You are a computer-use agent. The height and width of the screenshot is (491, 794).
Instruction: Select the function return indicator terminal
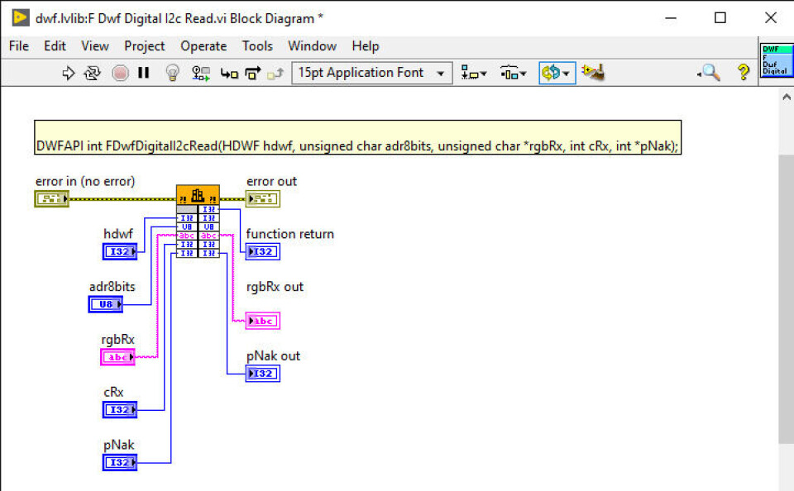(263, 251)
